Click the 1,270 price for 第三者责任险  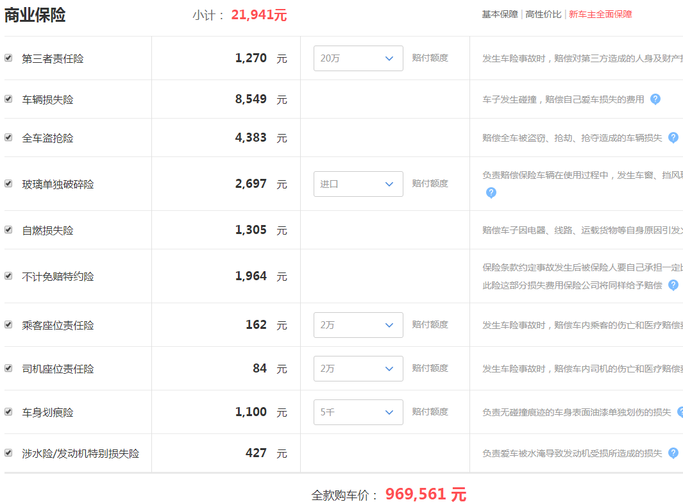point(251,58)
